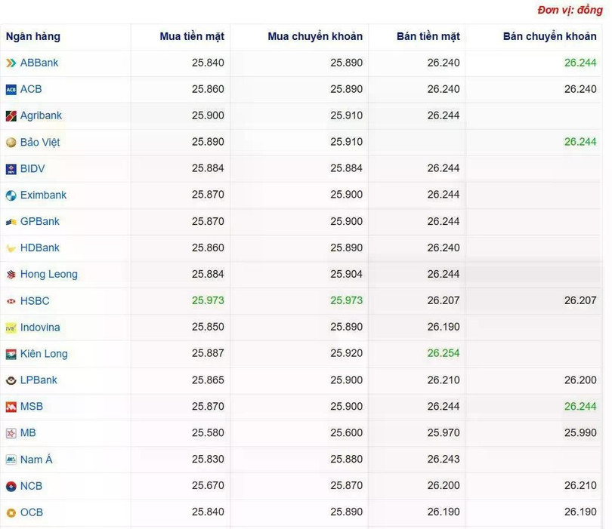Open the Indovina bank link

click(40, 327)
